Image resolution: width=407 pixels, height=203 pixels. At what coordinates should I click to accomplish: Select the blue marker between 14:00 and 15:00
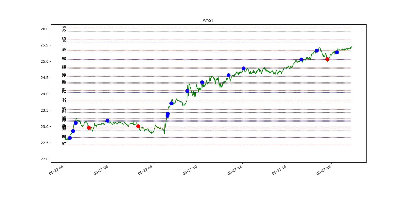[301, 59]
